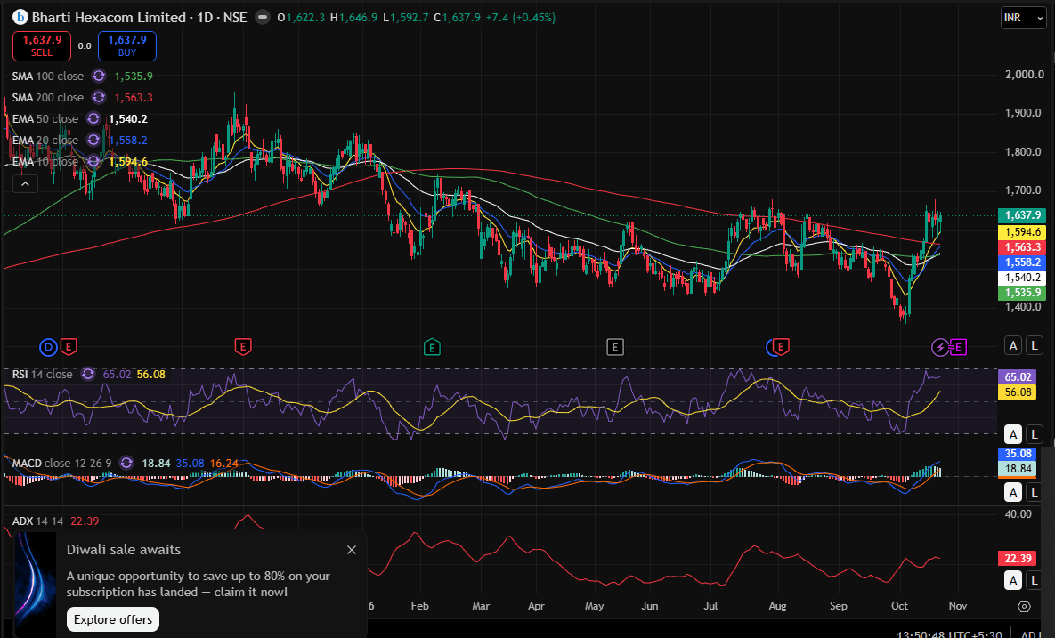1055x638 pixels.
Task: Open the blue D dividend marker
Action: (x=48, y=347)
